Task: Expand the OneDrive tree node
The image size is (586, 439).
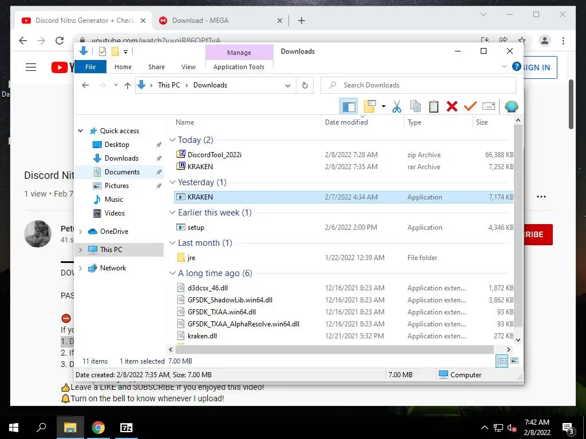Action: pyautogui.click(x=80, y=232)
